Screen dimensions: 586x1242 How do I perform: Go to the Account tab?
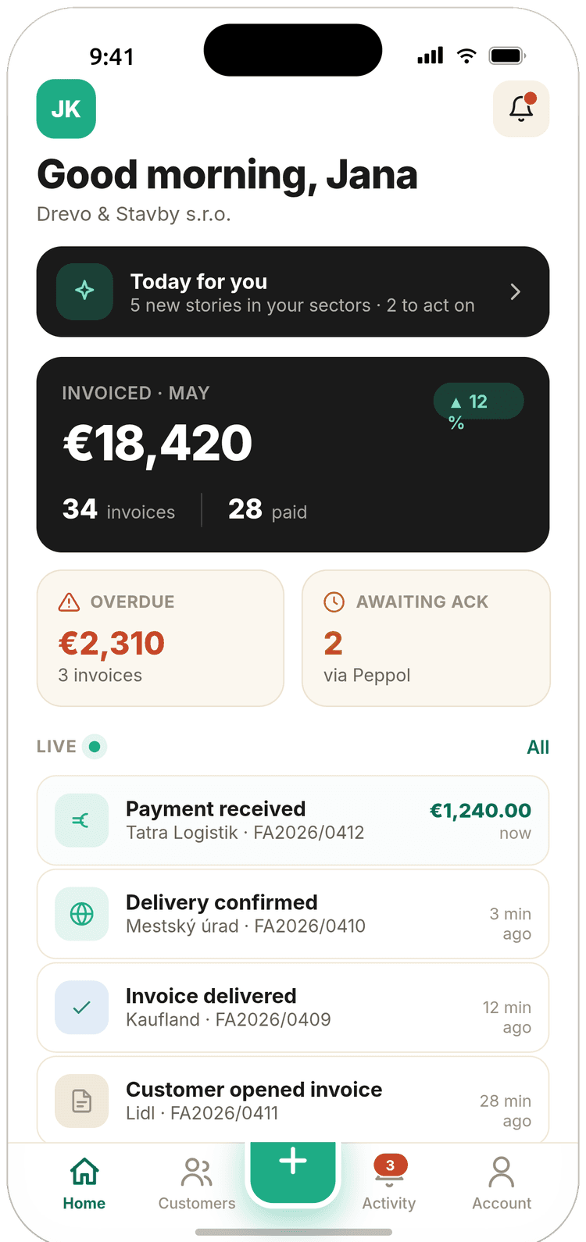tap(502, 1183)
